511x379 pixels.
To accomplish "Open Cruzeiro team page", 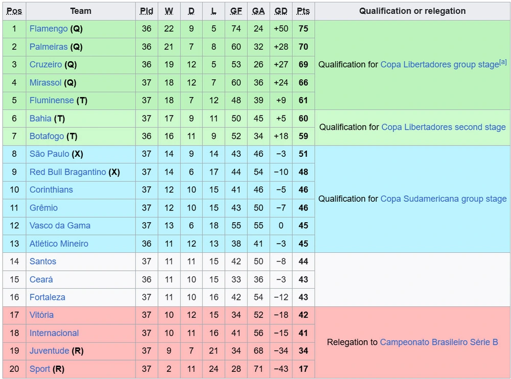I will click(45, 64).
